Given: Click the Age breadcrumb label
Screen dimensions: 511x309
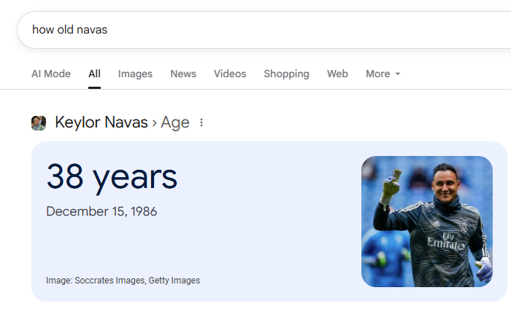Looking at the screenshot, I should pyautogui.click(x=175, y=123).
